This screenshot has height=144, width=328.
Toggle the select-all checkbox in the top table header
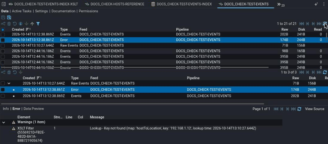coord(3,29)
